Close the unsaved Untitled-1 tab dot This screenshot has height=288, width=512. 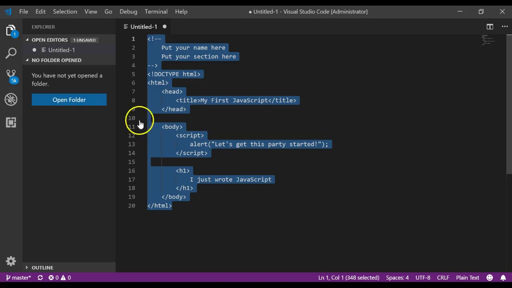click(x=164, y=27)
